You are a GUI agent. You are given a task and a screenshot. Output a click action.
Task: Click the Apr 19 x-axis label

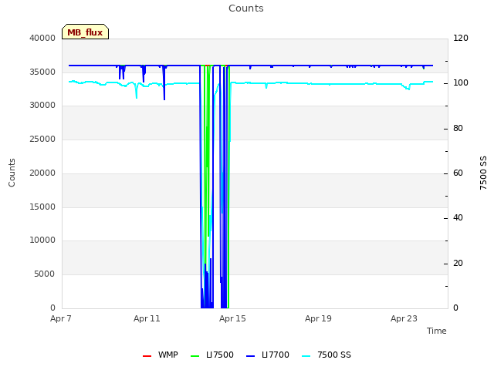pos(318,318)
